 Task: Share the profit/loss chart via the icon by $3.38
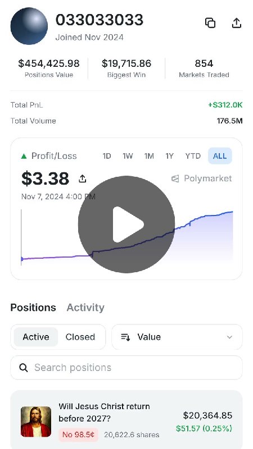point(82,178)
